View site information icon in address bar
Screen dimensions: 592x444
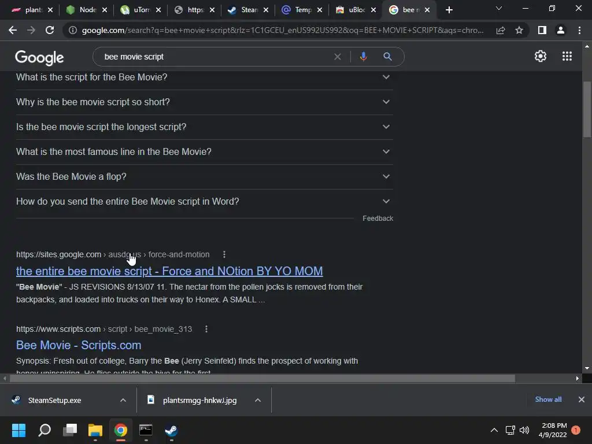[73, 30]
